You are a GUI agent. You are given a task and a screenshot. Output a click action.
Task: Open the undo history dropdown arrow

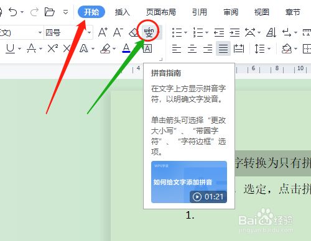[22, 12]
